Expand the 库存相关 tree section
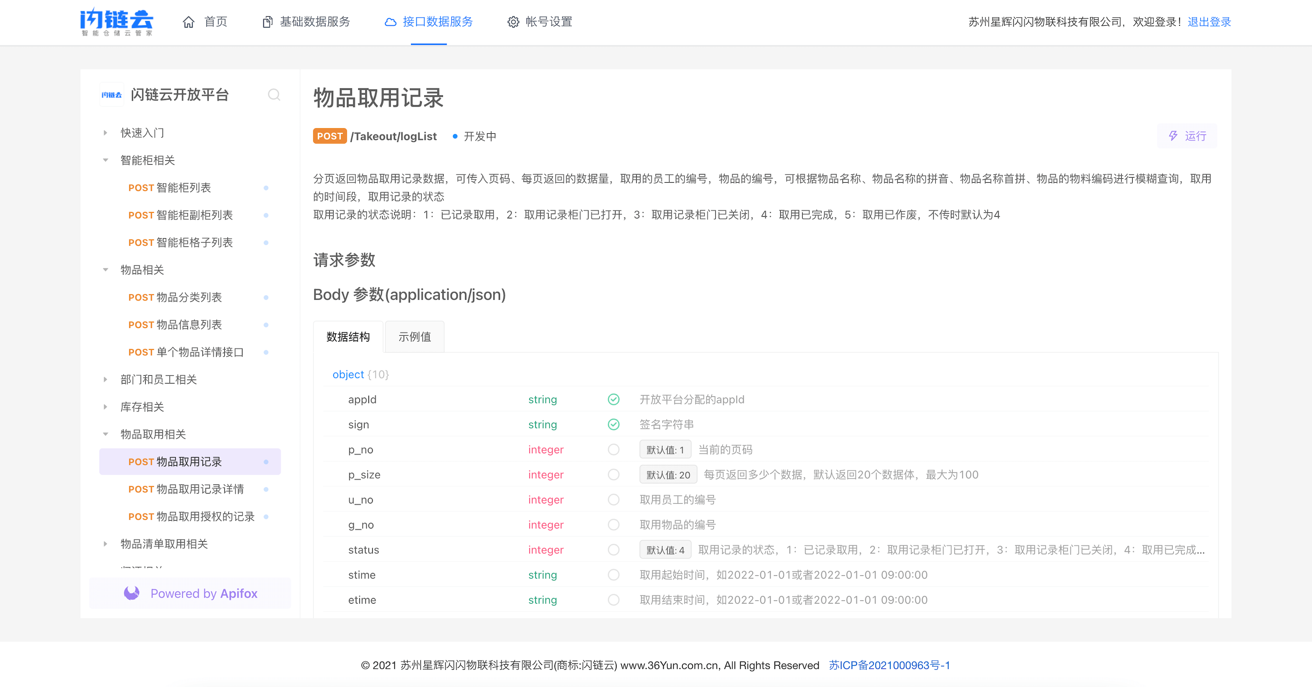The width and height of the screenshot is (1312, 687). tap(105, 407)
